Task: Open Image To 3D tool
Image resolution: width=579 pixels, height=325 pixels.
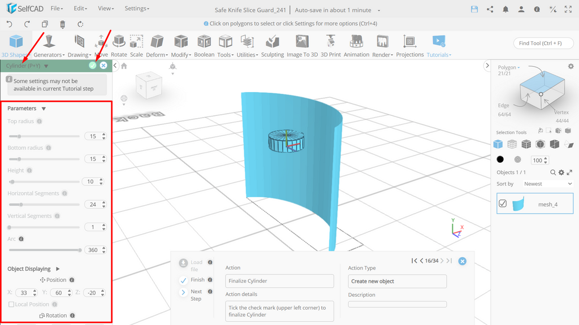Action: pyautogui.click(x=302, y=46)
